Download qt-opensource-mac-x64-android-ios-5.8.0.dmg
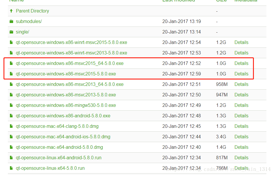Viewport: 274px width, 175px height. pyautogui.click(x=63, y=137)
